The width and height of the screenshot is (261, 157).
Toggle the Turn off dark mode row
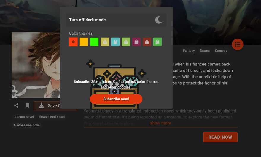tap(116, 20)
